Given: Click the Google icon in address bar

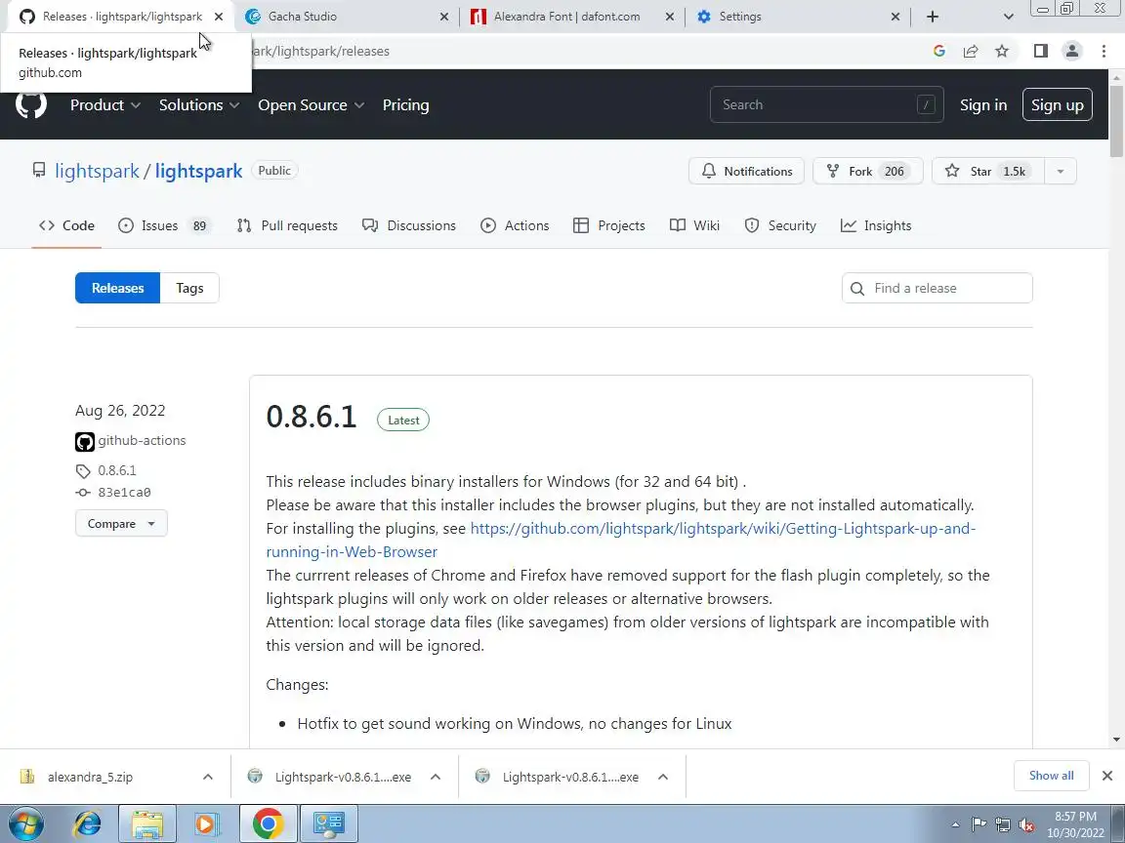Looking at the screenshot, I should pos(938,51).
